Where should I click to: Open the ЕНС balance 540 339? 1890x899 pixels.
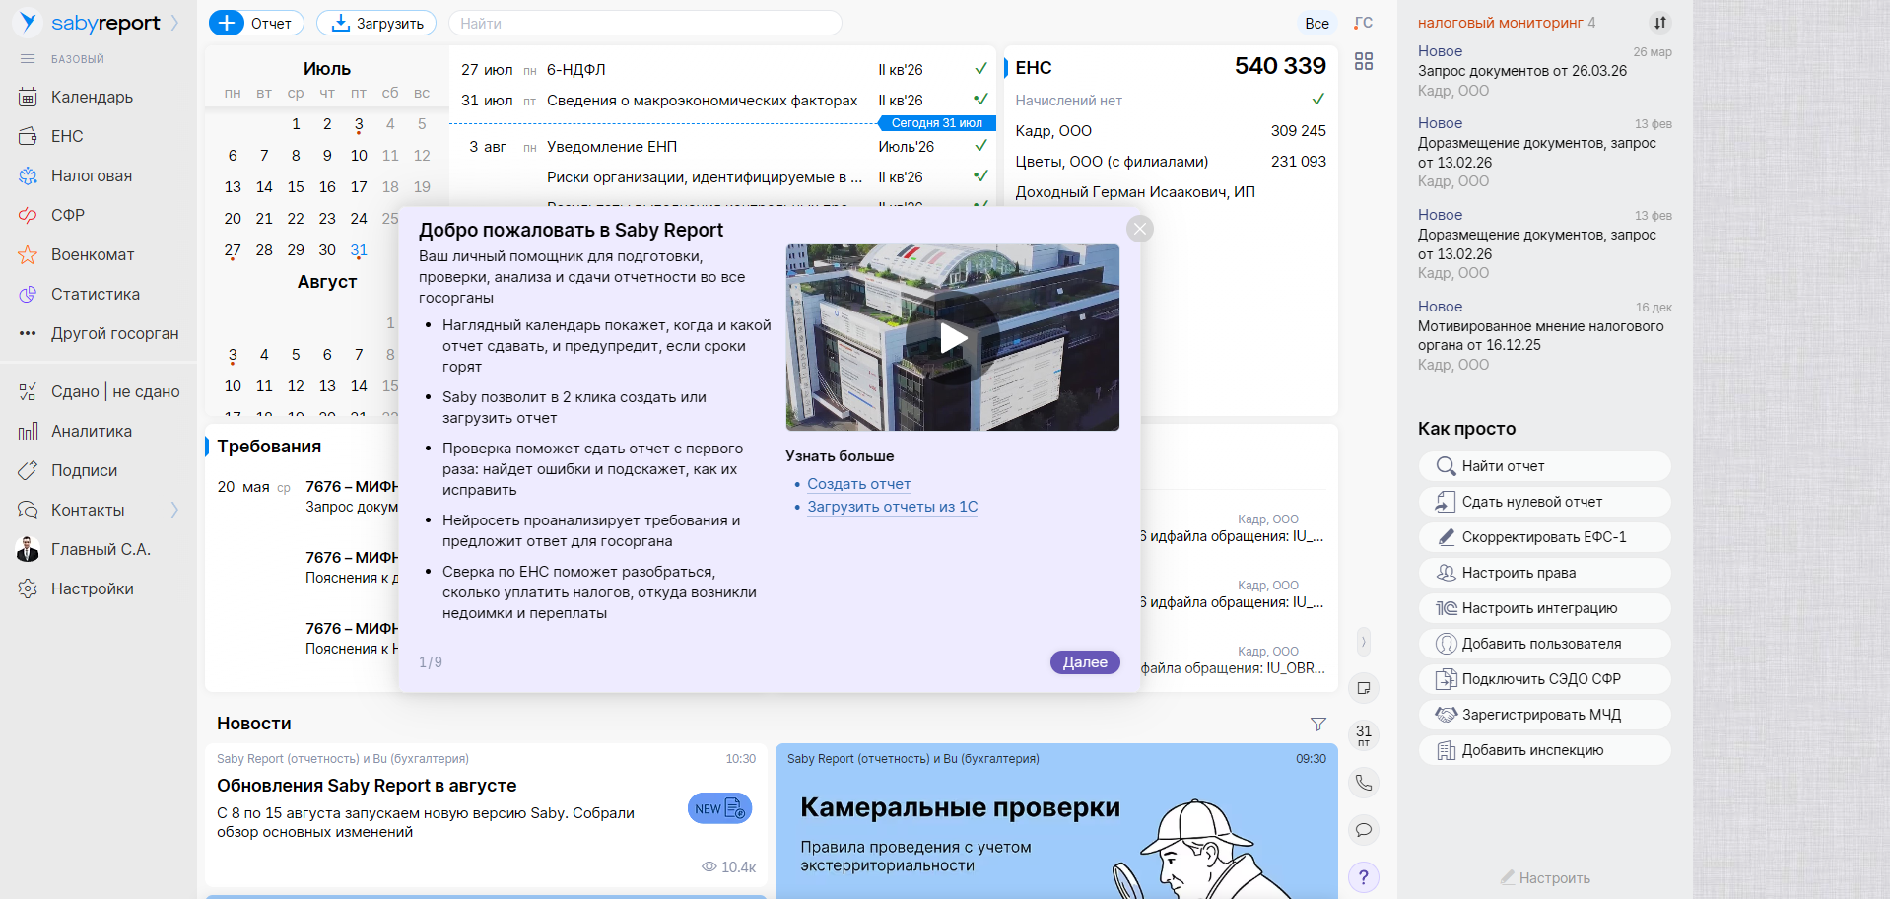[x=1280, y=66]
